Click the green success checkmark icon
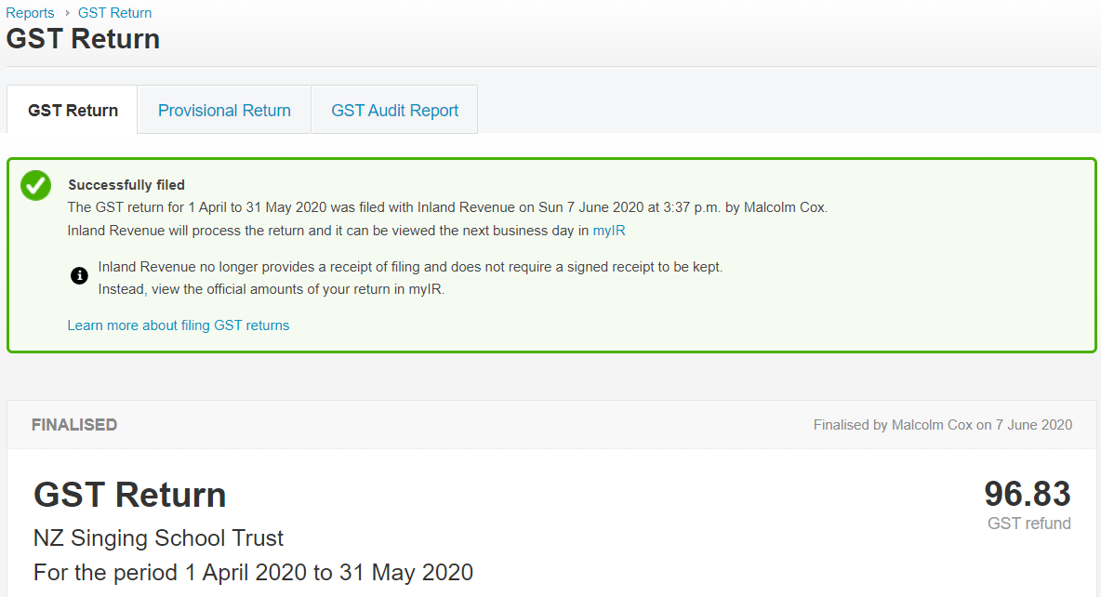Screen dimensions: 1101x597 36,185
